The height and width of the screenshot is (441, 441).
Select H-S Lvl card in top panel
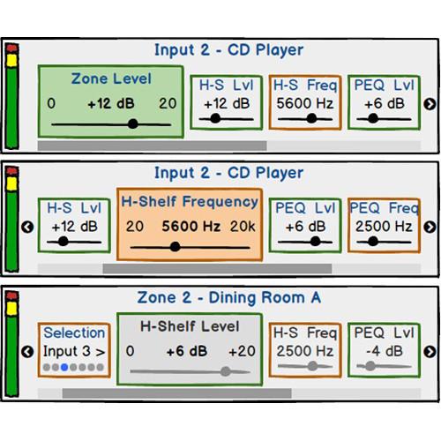[226, 102]
